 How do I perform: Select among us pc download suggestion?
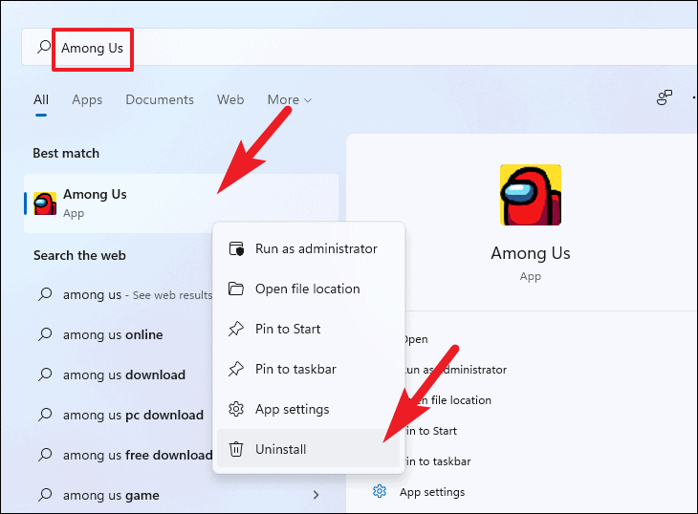(133, 415)
